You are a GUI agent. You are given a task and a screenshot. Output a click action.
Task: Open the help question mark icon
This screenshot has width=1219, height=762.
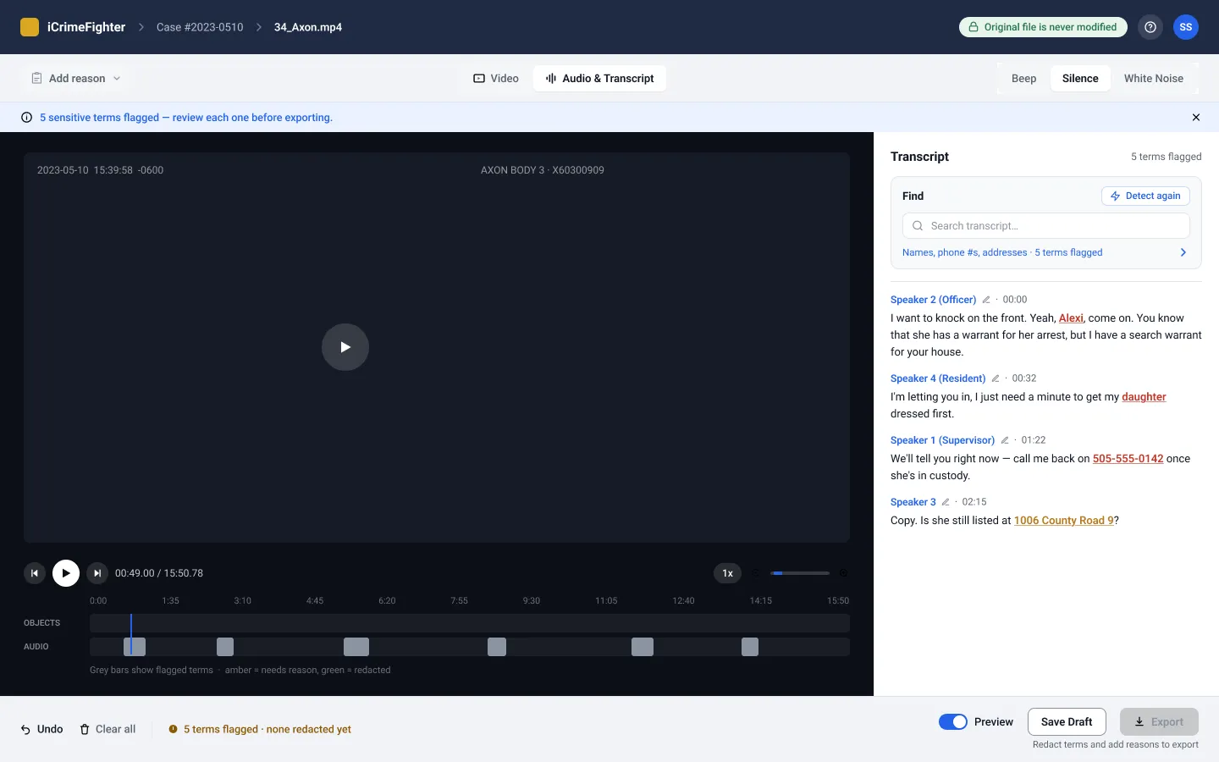pos(1150,27)
